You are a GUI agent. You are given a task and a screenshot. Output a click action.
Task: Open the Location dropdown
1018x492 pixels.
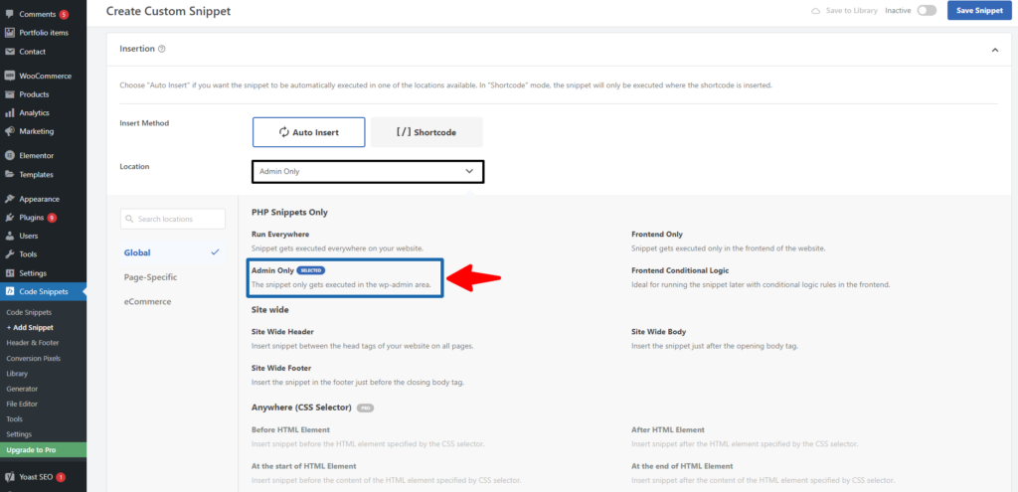pos(367,172)
